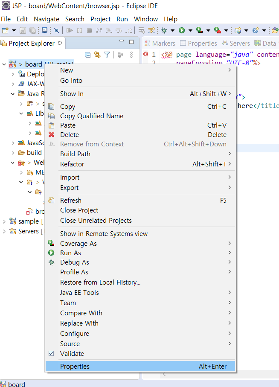Toggle Link with Editor in Project Explorer
The image size is (279, 387).
97,55
